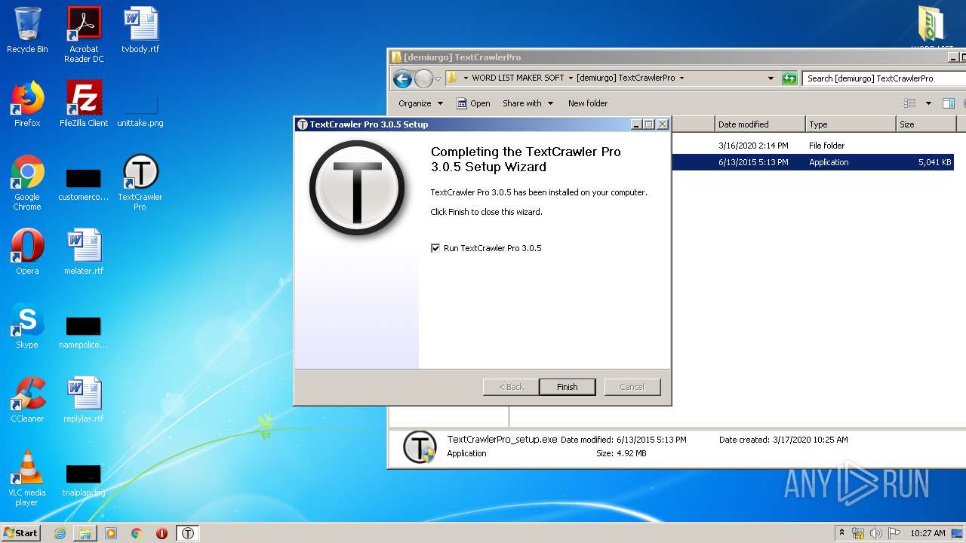Show hidden tray icons arrow
The image size is (966, 543).
841,532
